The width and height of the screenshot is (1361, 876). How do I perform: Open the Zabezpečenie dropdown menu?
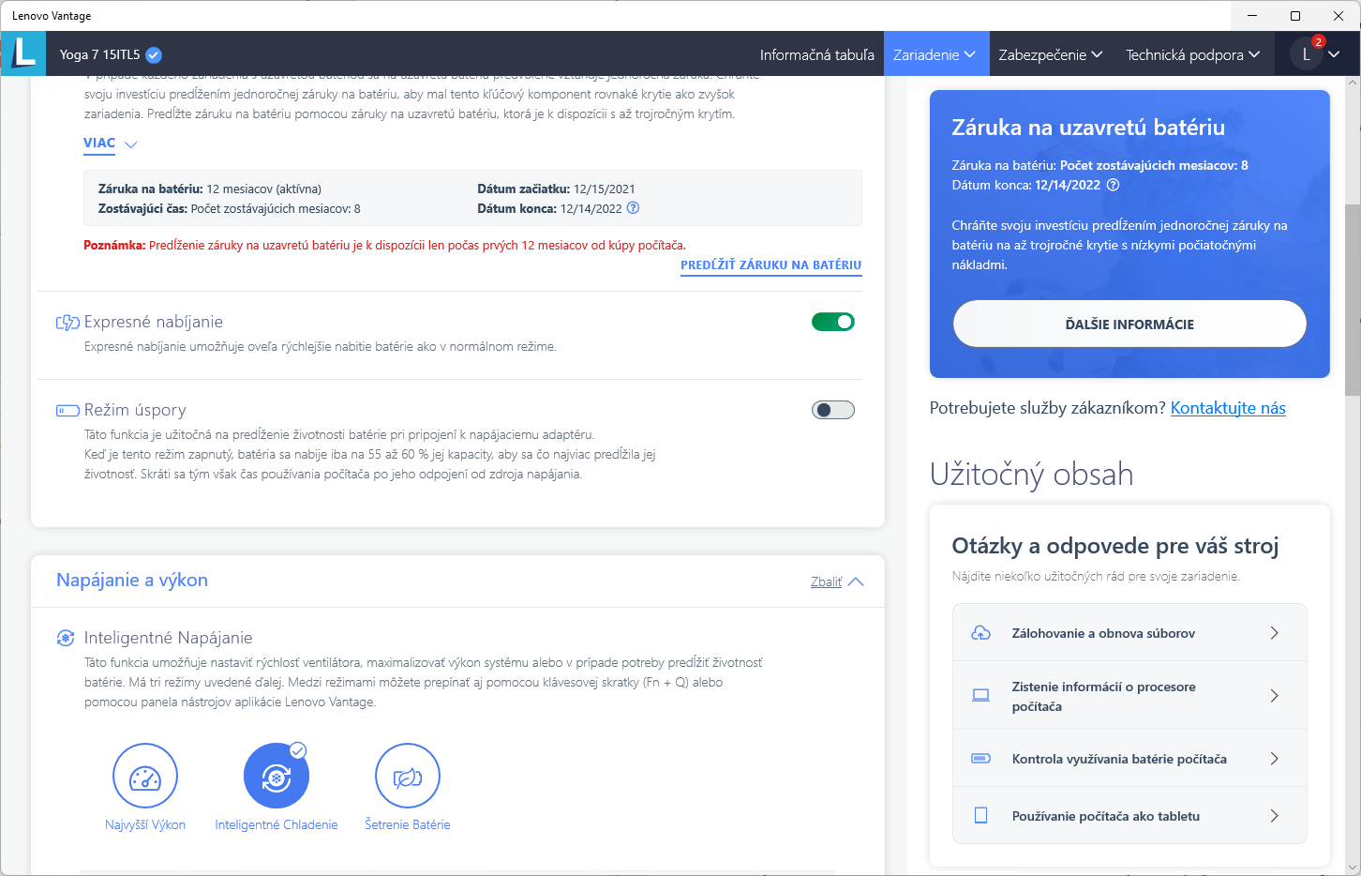point(1050,54)
